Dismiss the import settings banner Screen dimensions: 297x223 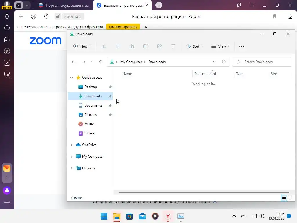coord(146,27)
